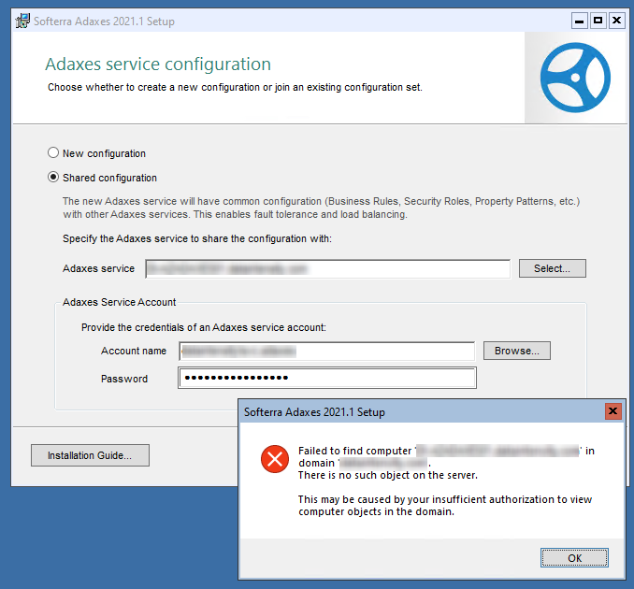Viewport: 634px width, 589px height.
Task: Click the error dialog title 'Softerra Adaxes 2021.1 Setup'
Action: [314, 412]
